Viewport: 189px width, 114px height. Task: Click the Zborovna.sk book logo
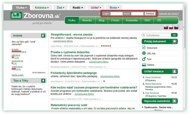pyautogui.click(x=16, y=16)
